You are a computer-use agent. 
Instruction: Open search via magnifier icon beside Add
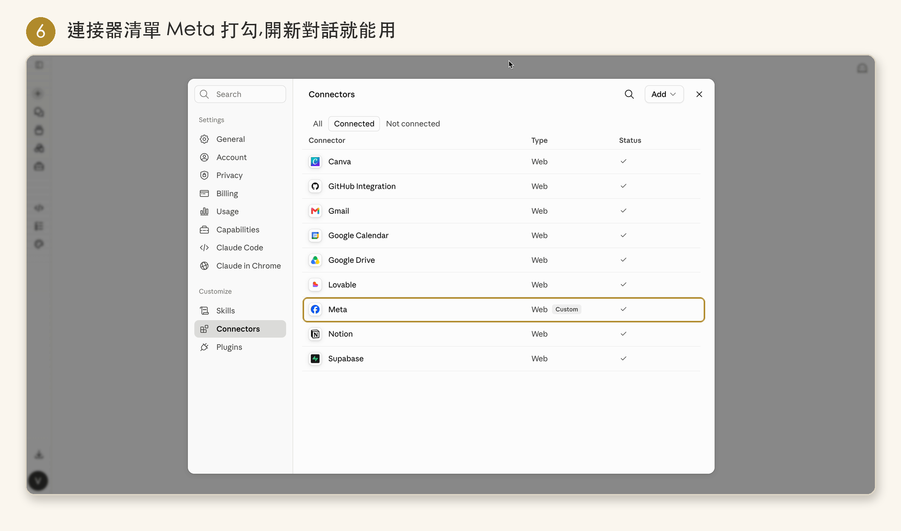tap(629, 94)
